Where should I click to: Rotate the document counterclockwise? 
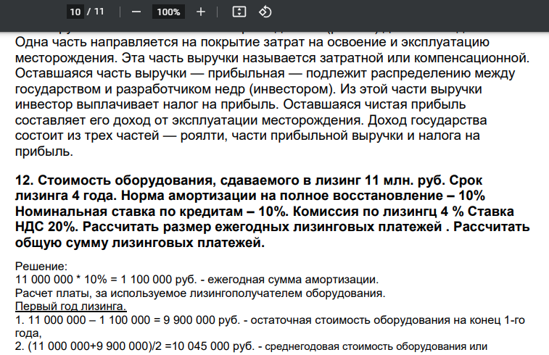(265, 12)
